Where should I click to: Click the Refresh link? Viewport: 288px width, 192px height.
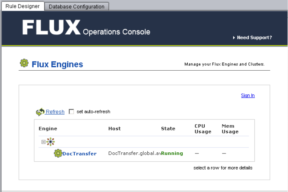[55, 112]
